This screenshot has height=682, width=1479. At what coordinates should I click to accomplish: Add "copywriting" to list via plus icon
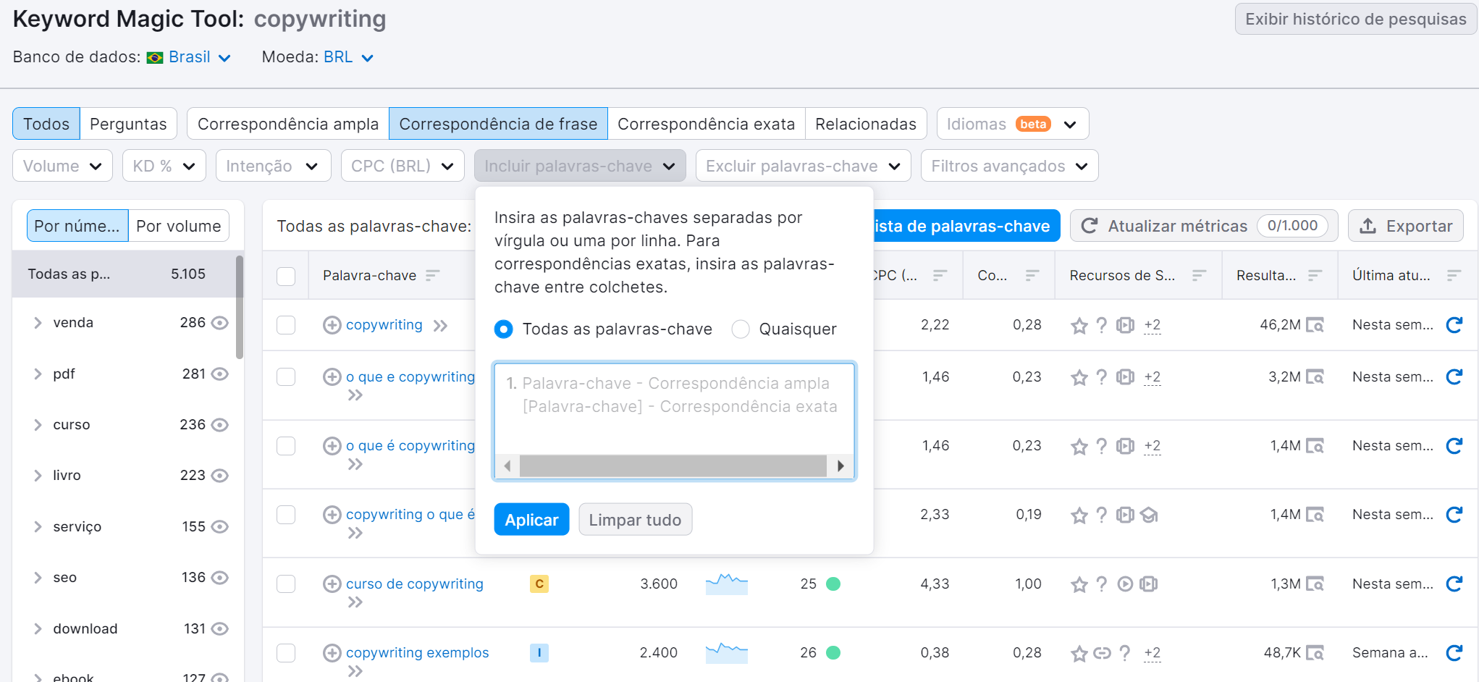(332, 325)
